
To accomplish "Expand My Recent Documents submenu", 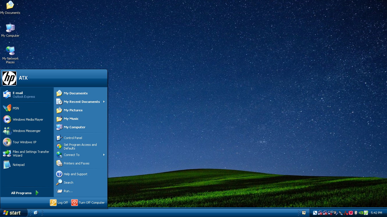I will pyautogui.click(x=81, y=102).
